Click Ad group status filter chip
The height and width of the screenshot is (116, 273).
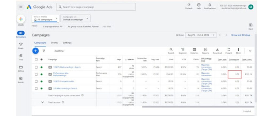(x=83, y=27)
